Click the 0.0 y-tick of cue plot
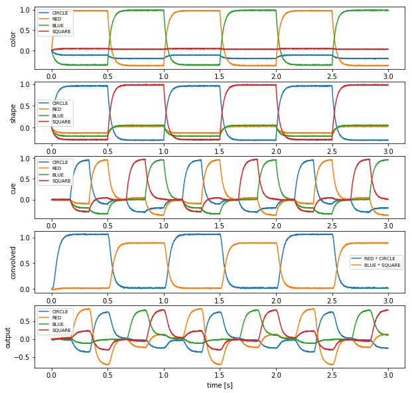412x393 pixels. click(25, 200)
